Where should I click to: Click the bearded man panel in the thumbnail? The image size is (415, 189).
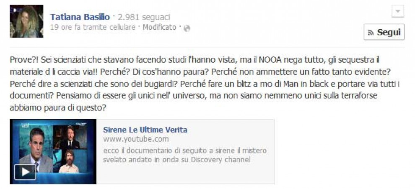click(x=69, y=161)
